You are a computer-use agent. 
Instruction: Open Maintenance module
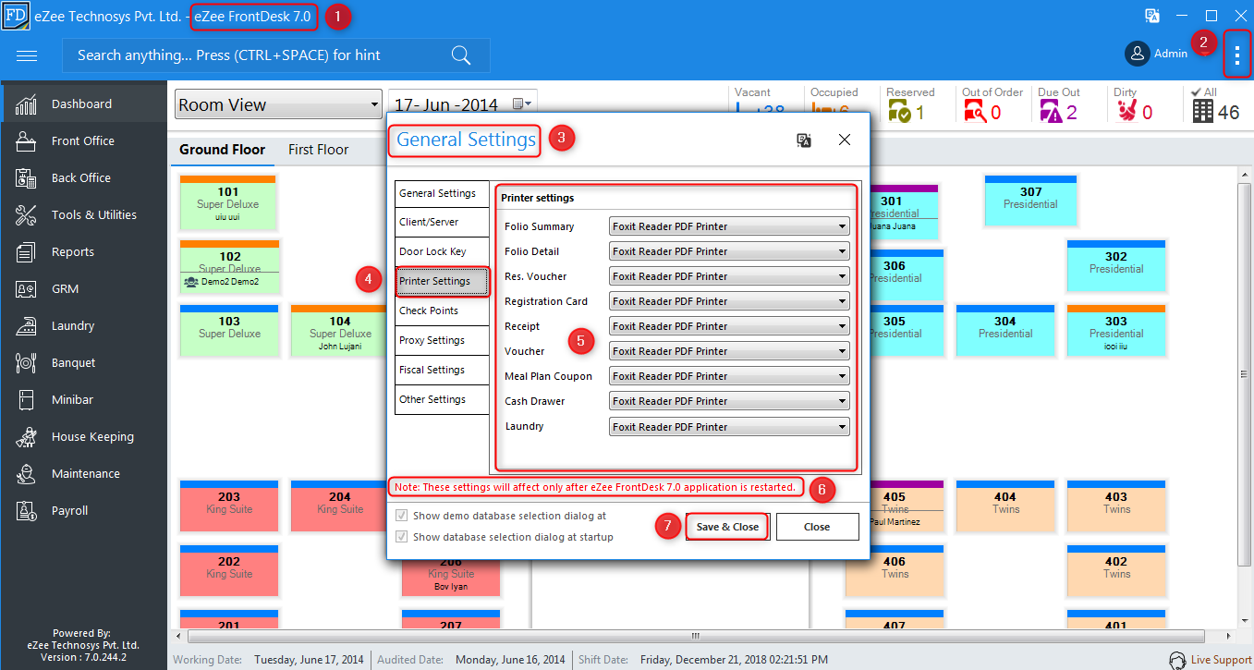point(84,473)
